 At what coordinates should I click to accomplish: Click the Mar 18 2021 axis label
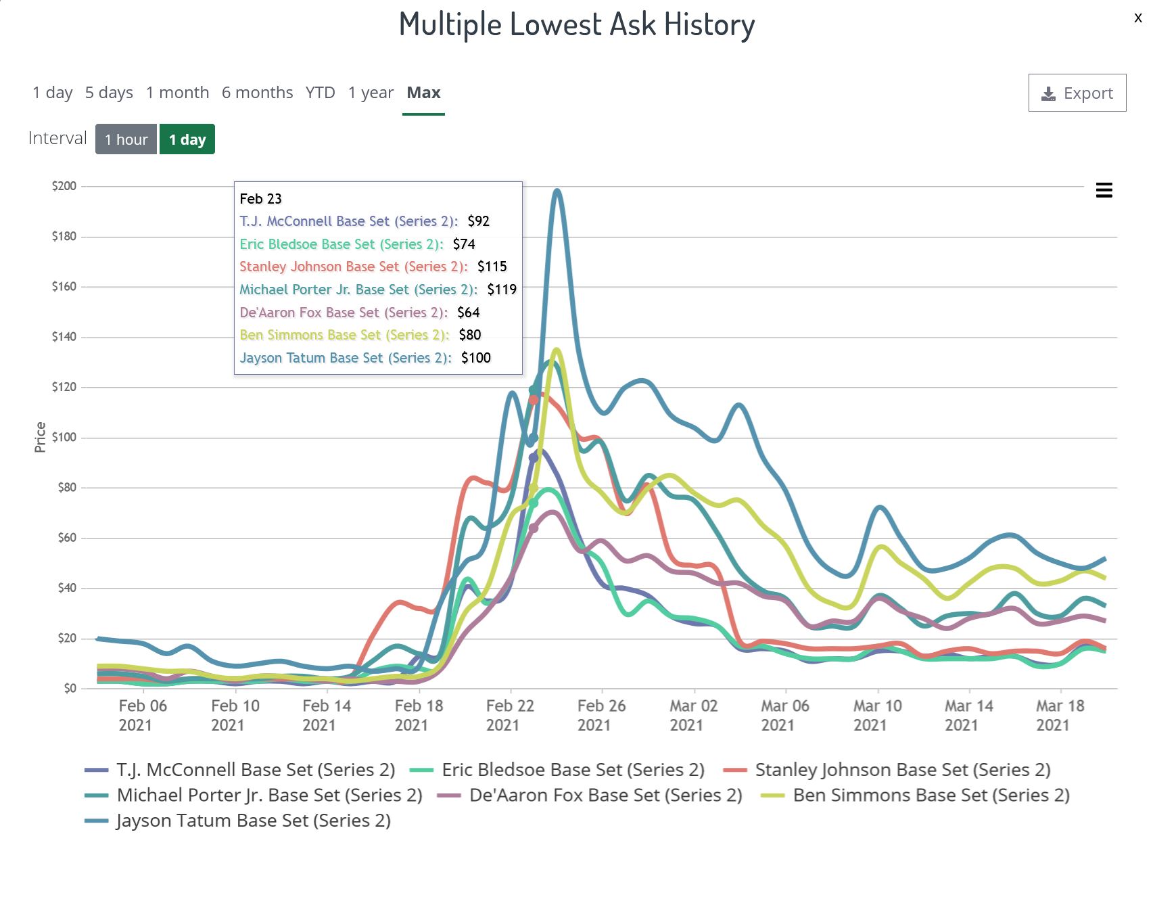(x=1060, y=715)
